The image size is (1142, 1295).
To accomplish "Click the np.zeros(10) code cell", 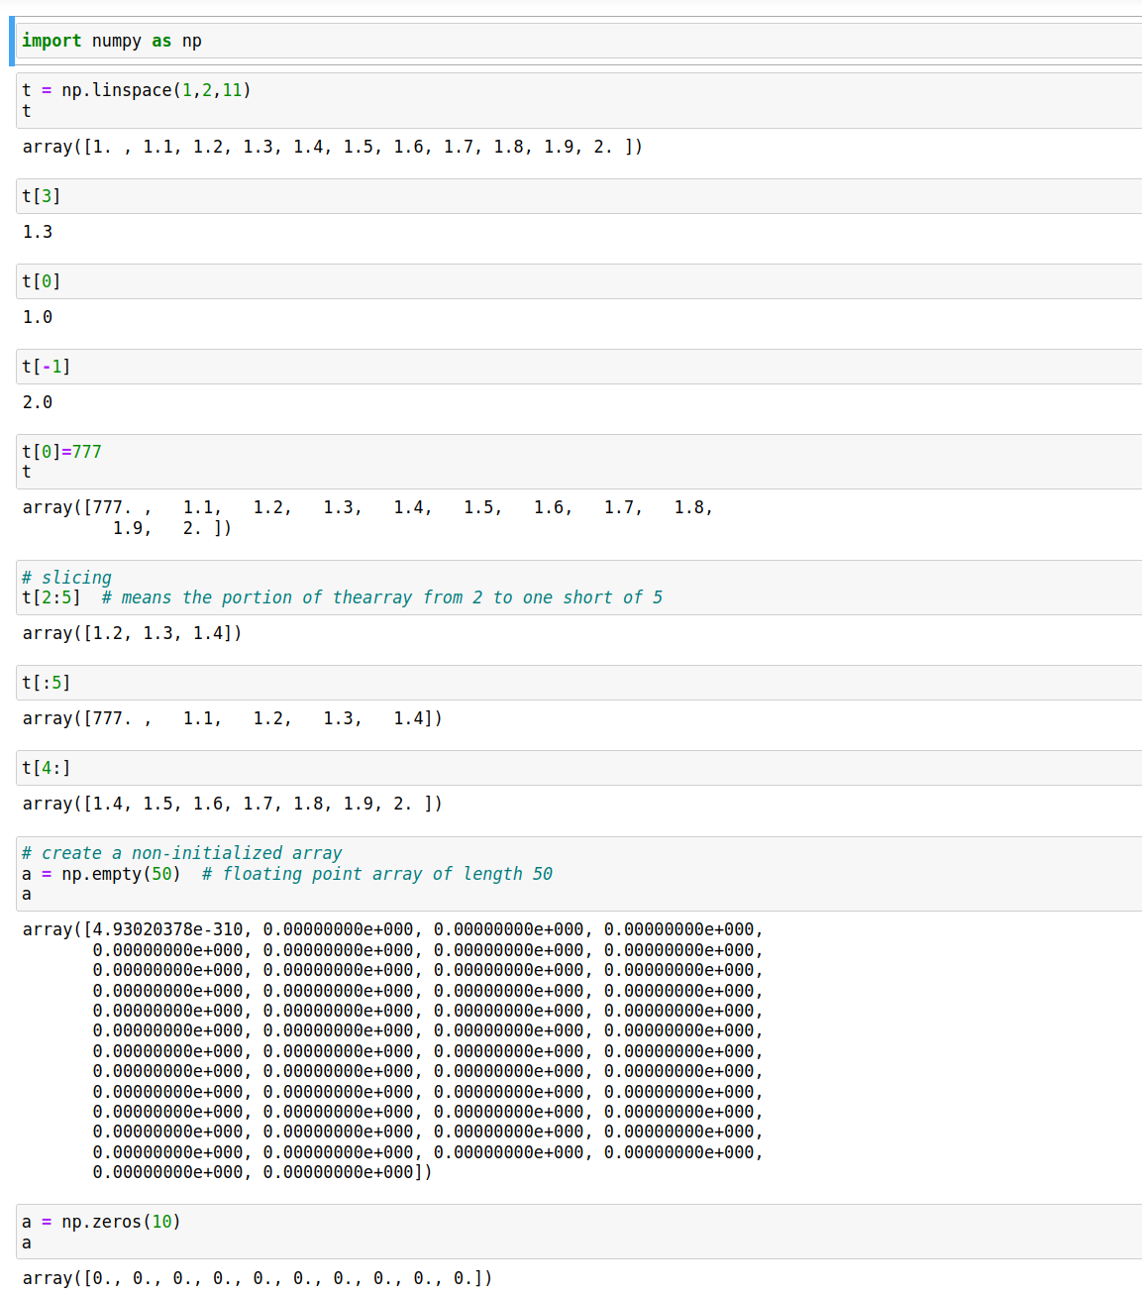I will pyautogui.click(x=579, y=1232).
